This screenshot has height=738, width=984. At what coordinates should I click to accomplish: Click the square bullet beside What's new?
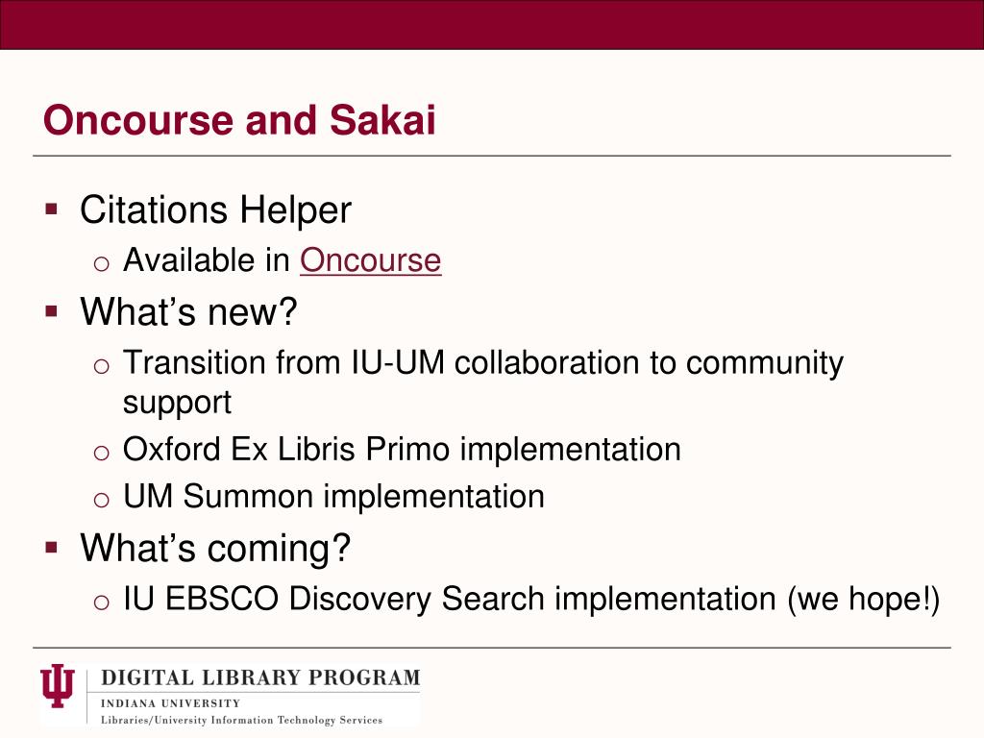coord(52,311)
